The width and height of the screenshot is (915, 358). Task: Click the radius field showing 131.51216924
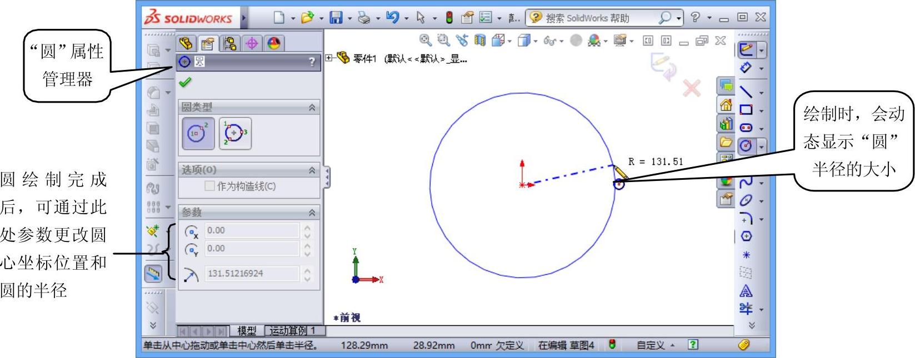click(252, 274)
